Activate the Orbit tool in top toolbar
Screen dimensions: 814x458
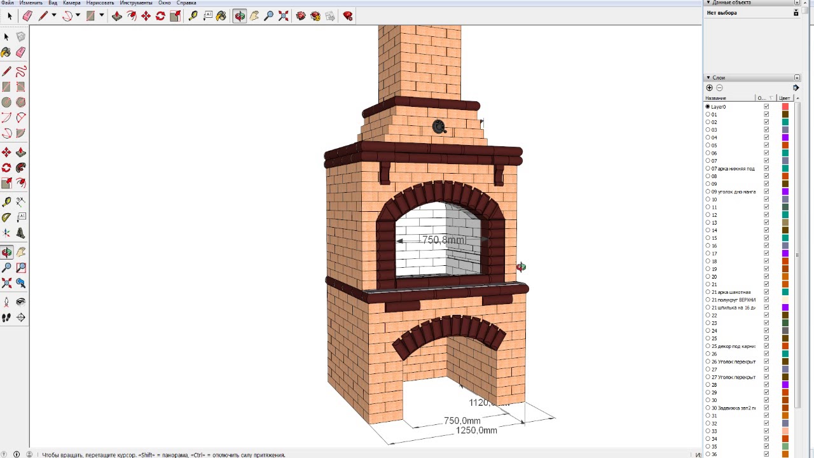(x=240, y=16)
